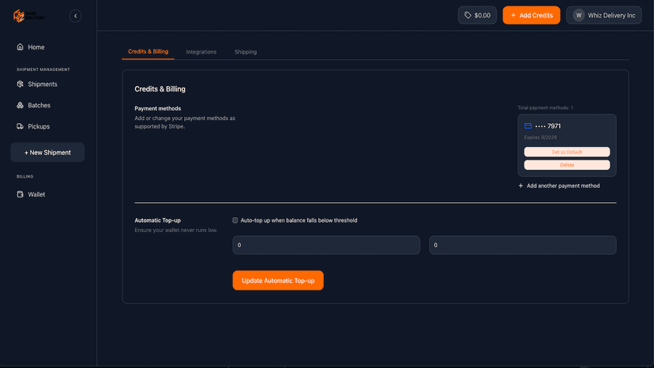Switch to the Shipping tab

pos(245,52)
